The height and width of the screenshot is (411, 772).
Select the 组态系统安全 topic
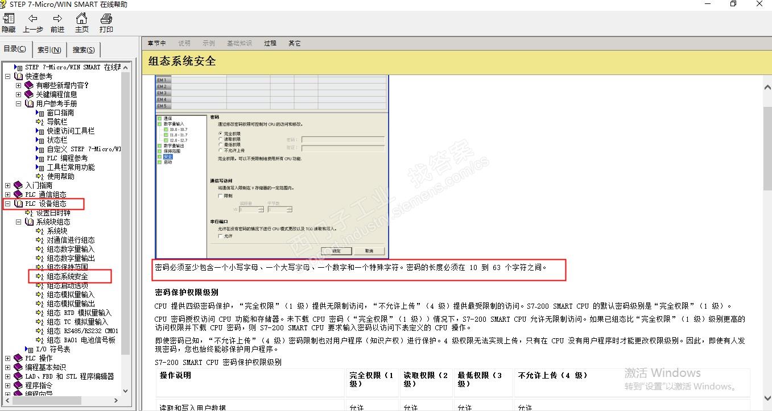click(x=67, y=276)
